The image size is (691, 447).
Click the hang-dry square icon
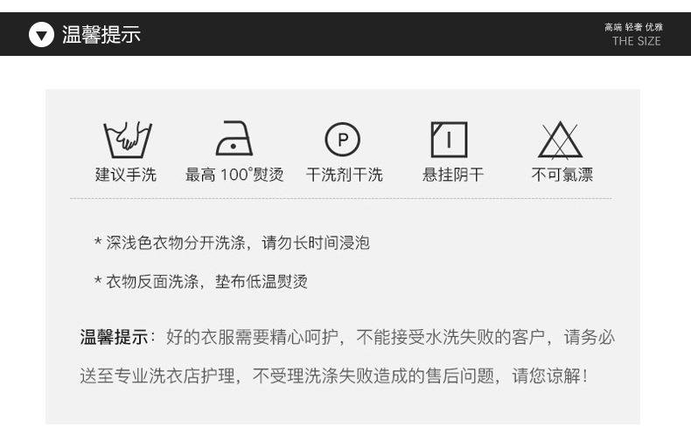point(449,140)
